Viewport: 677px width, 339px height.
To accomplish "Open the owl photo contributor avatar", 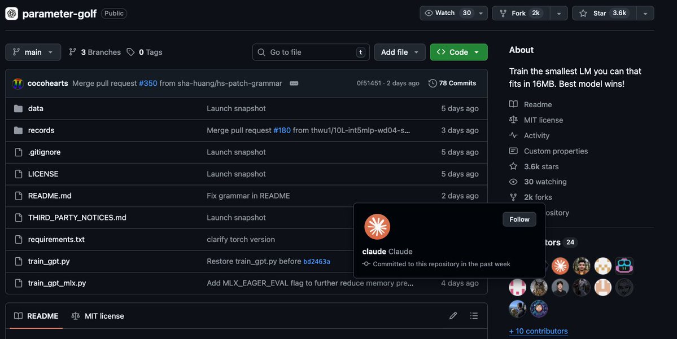I will point(539,287).
